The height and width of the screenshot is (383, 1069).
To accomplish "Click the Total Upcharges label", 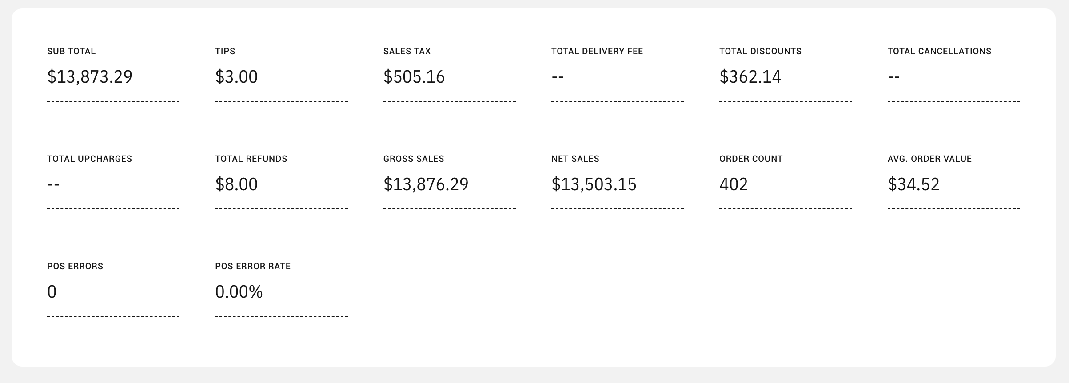I will [x=89, y=159].
